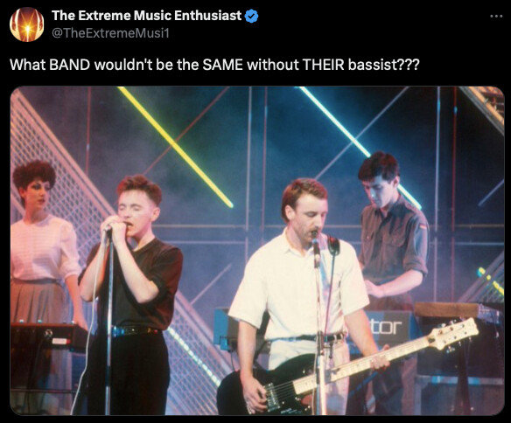Open the @TheExtremeMusi1 handle link

tap(110, 33)
